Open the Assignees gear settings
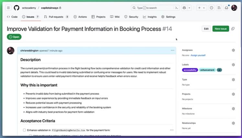Viewport: 242px width, 138px height. tap(233, 50)
